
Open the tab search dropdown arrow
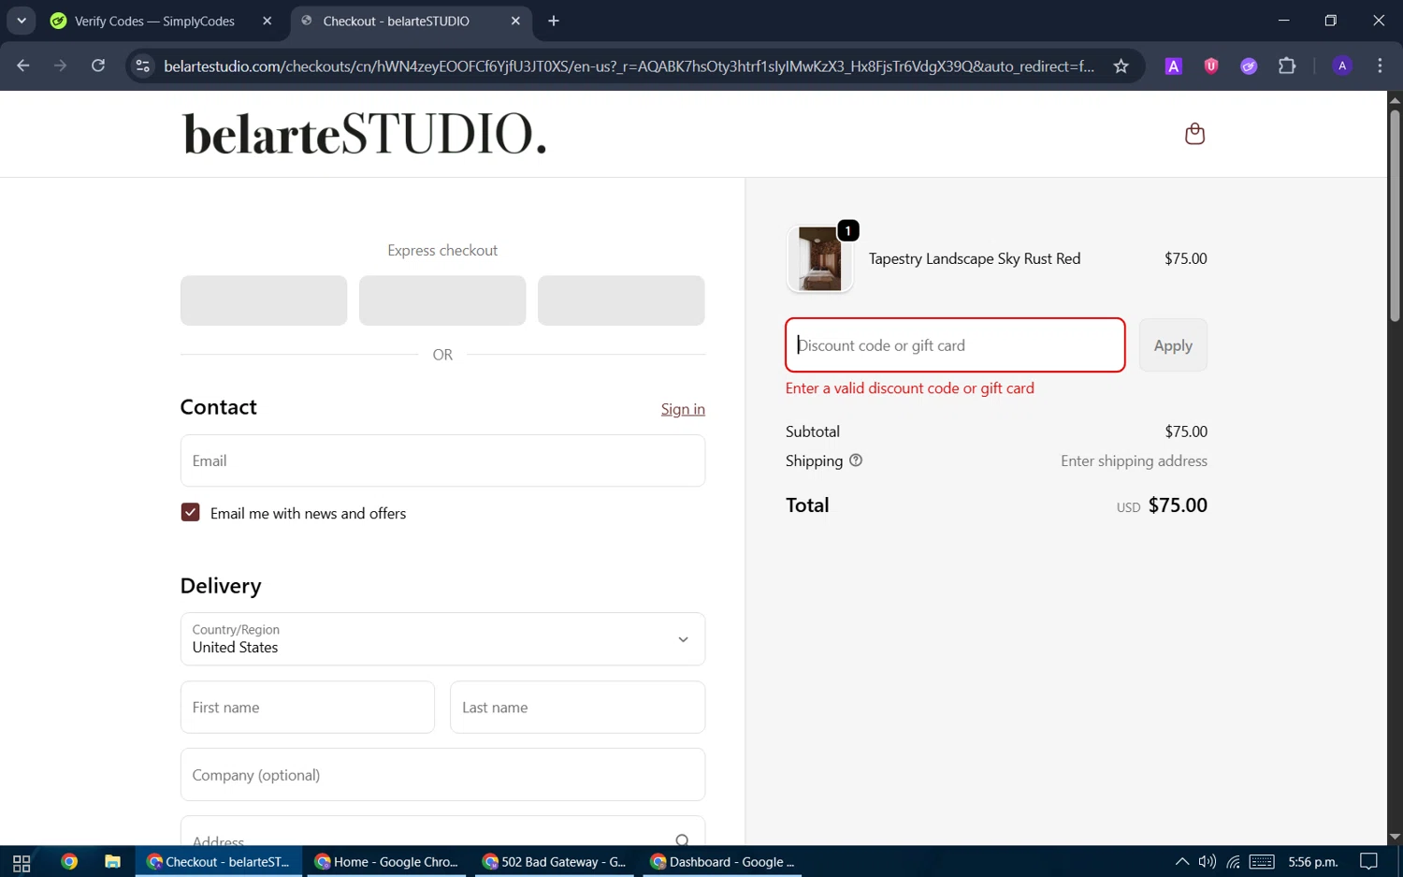coord(21,21)
